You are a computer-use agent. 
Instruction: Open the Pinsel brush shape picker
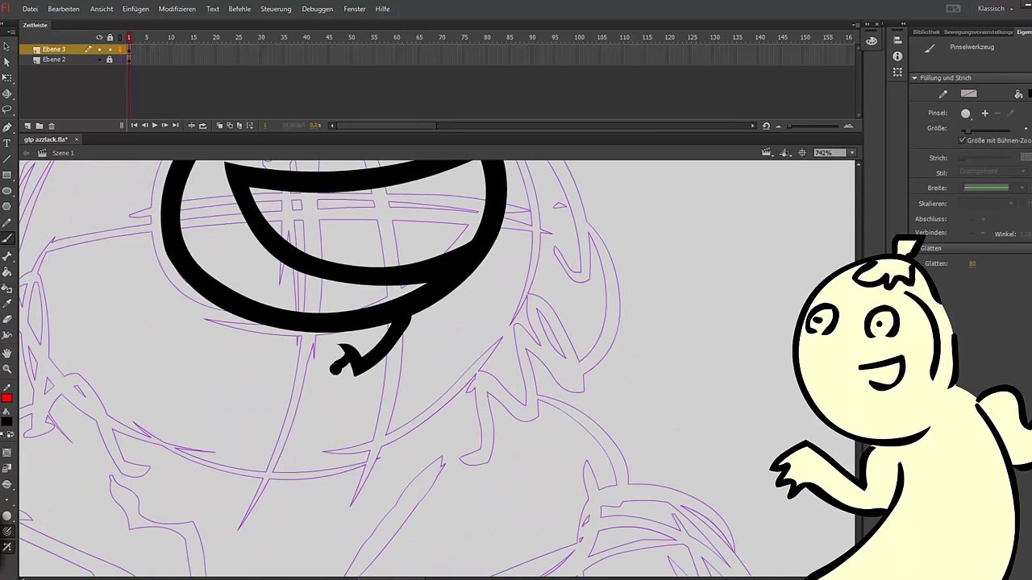point(966,114)
